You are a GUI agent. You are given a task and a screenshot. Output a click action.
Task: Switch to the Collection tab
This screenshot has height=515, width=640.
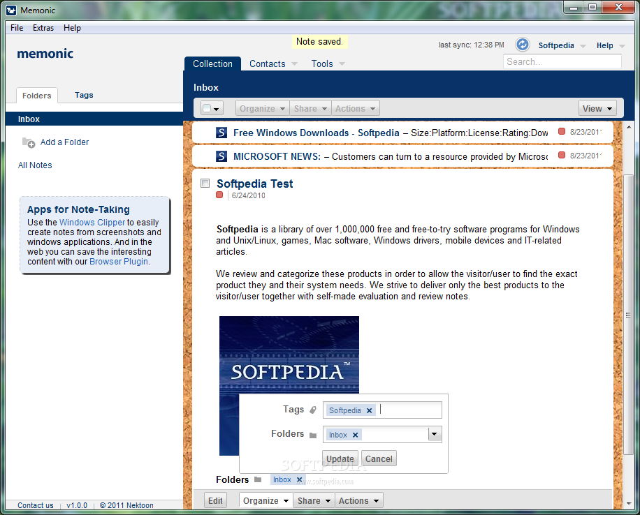(212, 64)
